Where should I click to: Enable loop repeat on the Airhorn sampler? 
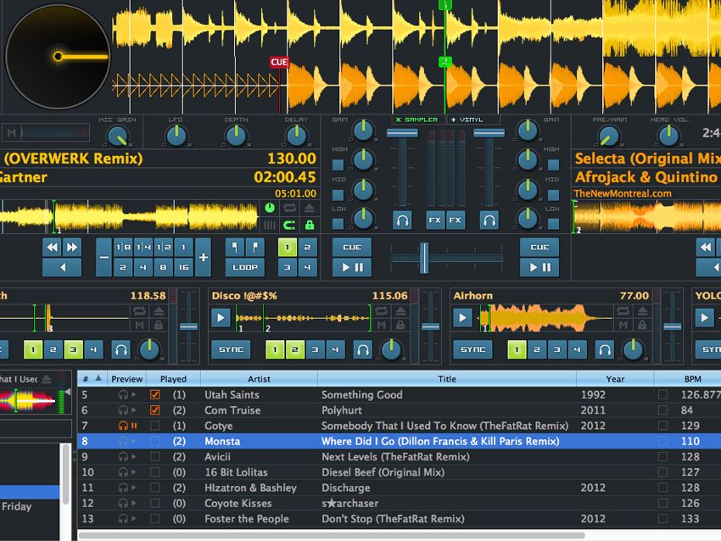coord(623,310)
